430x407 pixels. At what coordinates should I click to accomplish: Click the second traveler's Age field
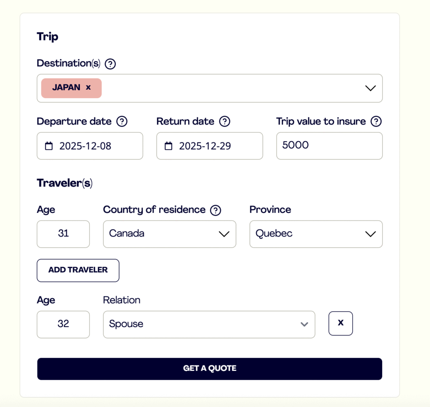[x=63, y=324]
